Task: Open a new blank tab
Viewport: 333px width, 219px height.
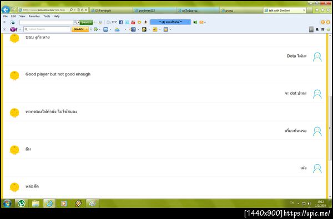Action: [310, 11]
